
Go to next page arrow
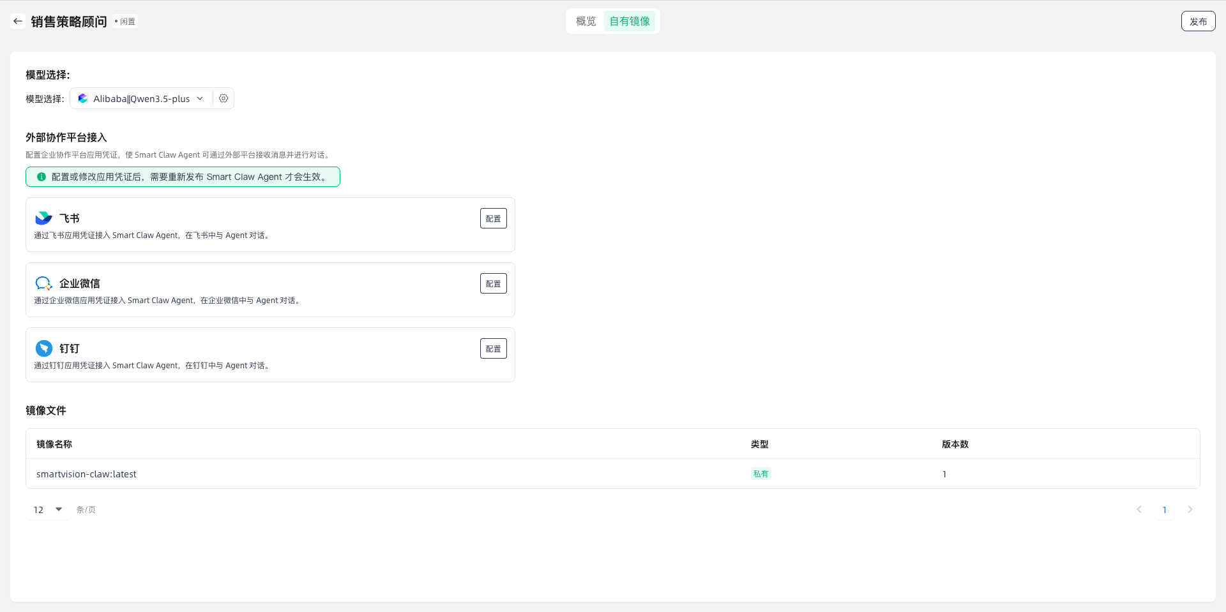(x=1190, y=509)
